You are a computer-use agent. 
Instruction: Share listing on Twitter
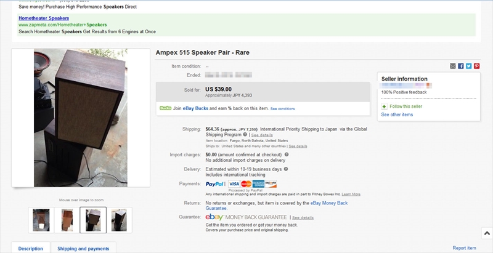469,66
